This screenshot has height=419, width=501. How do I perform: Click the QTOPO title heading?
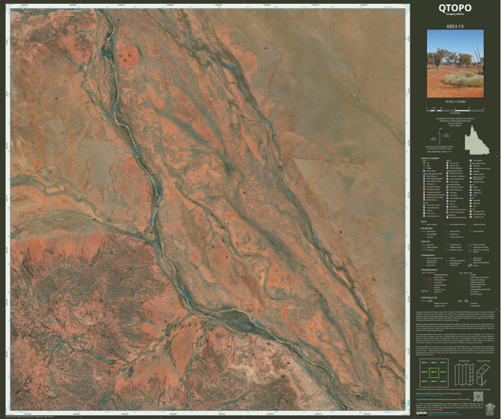pos(455,8)
